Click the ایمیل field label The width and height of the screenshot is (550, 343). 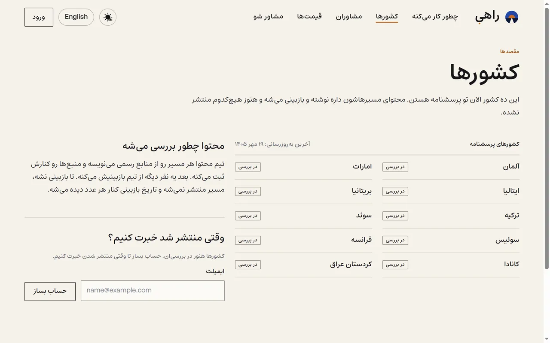tap(215, 271)
